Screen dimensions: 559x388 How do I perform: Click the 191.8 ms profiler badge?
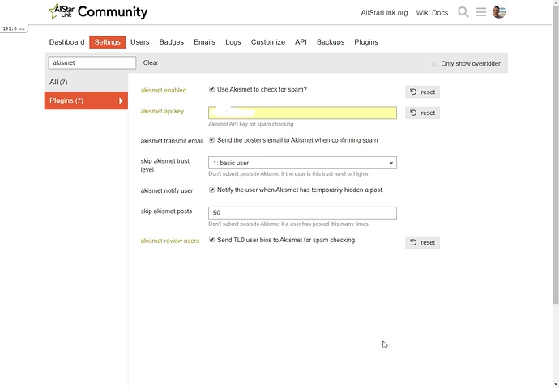[14, 28]
